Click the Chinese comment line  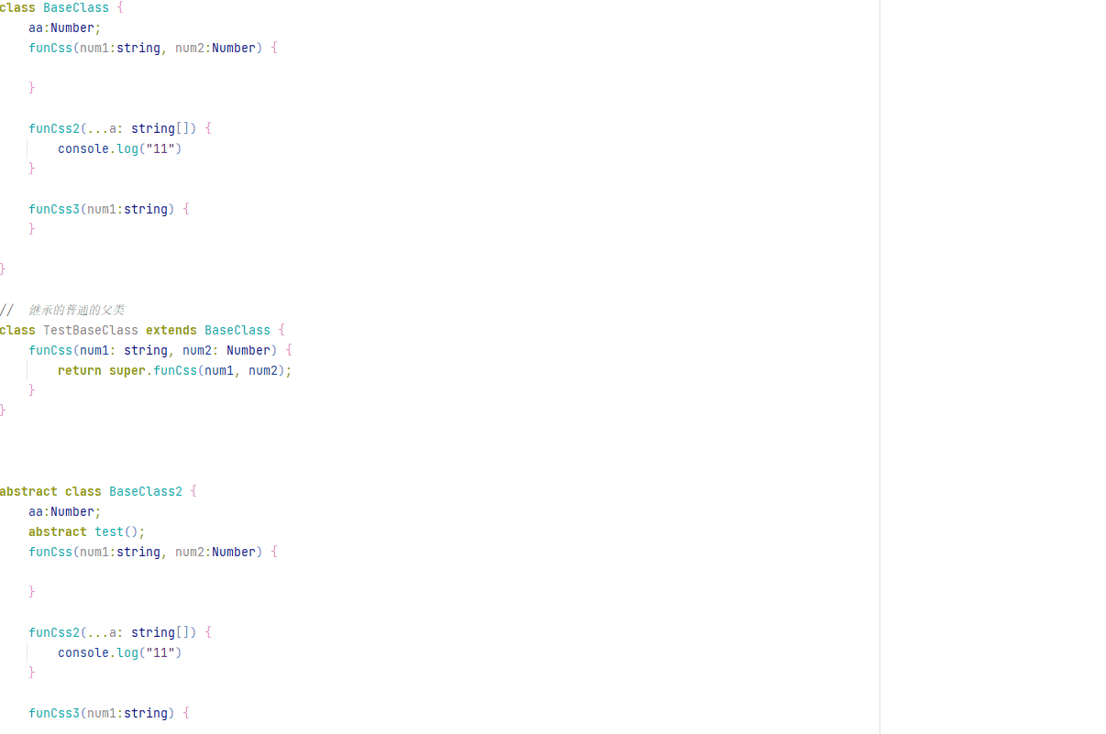tap(75, 310)
